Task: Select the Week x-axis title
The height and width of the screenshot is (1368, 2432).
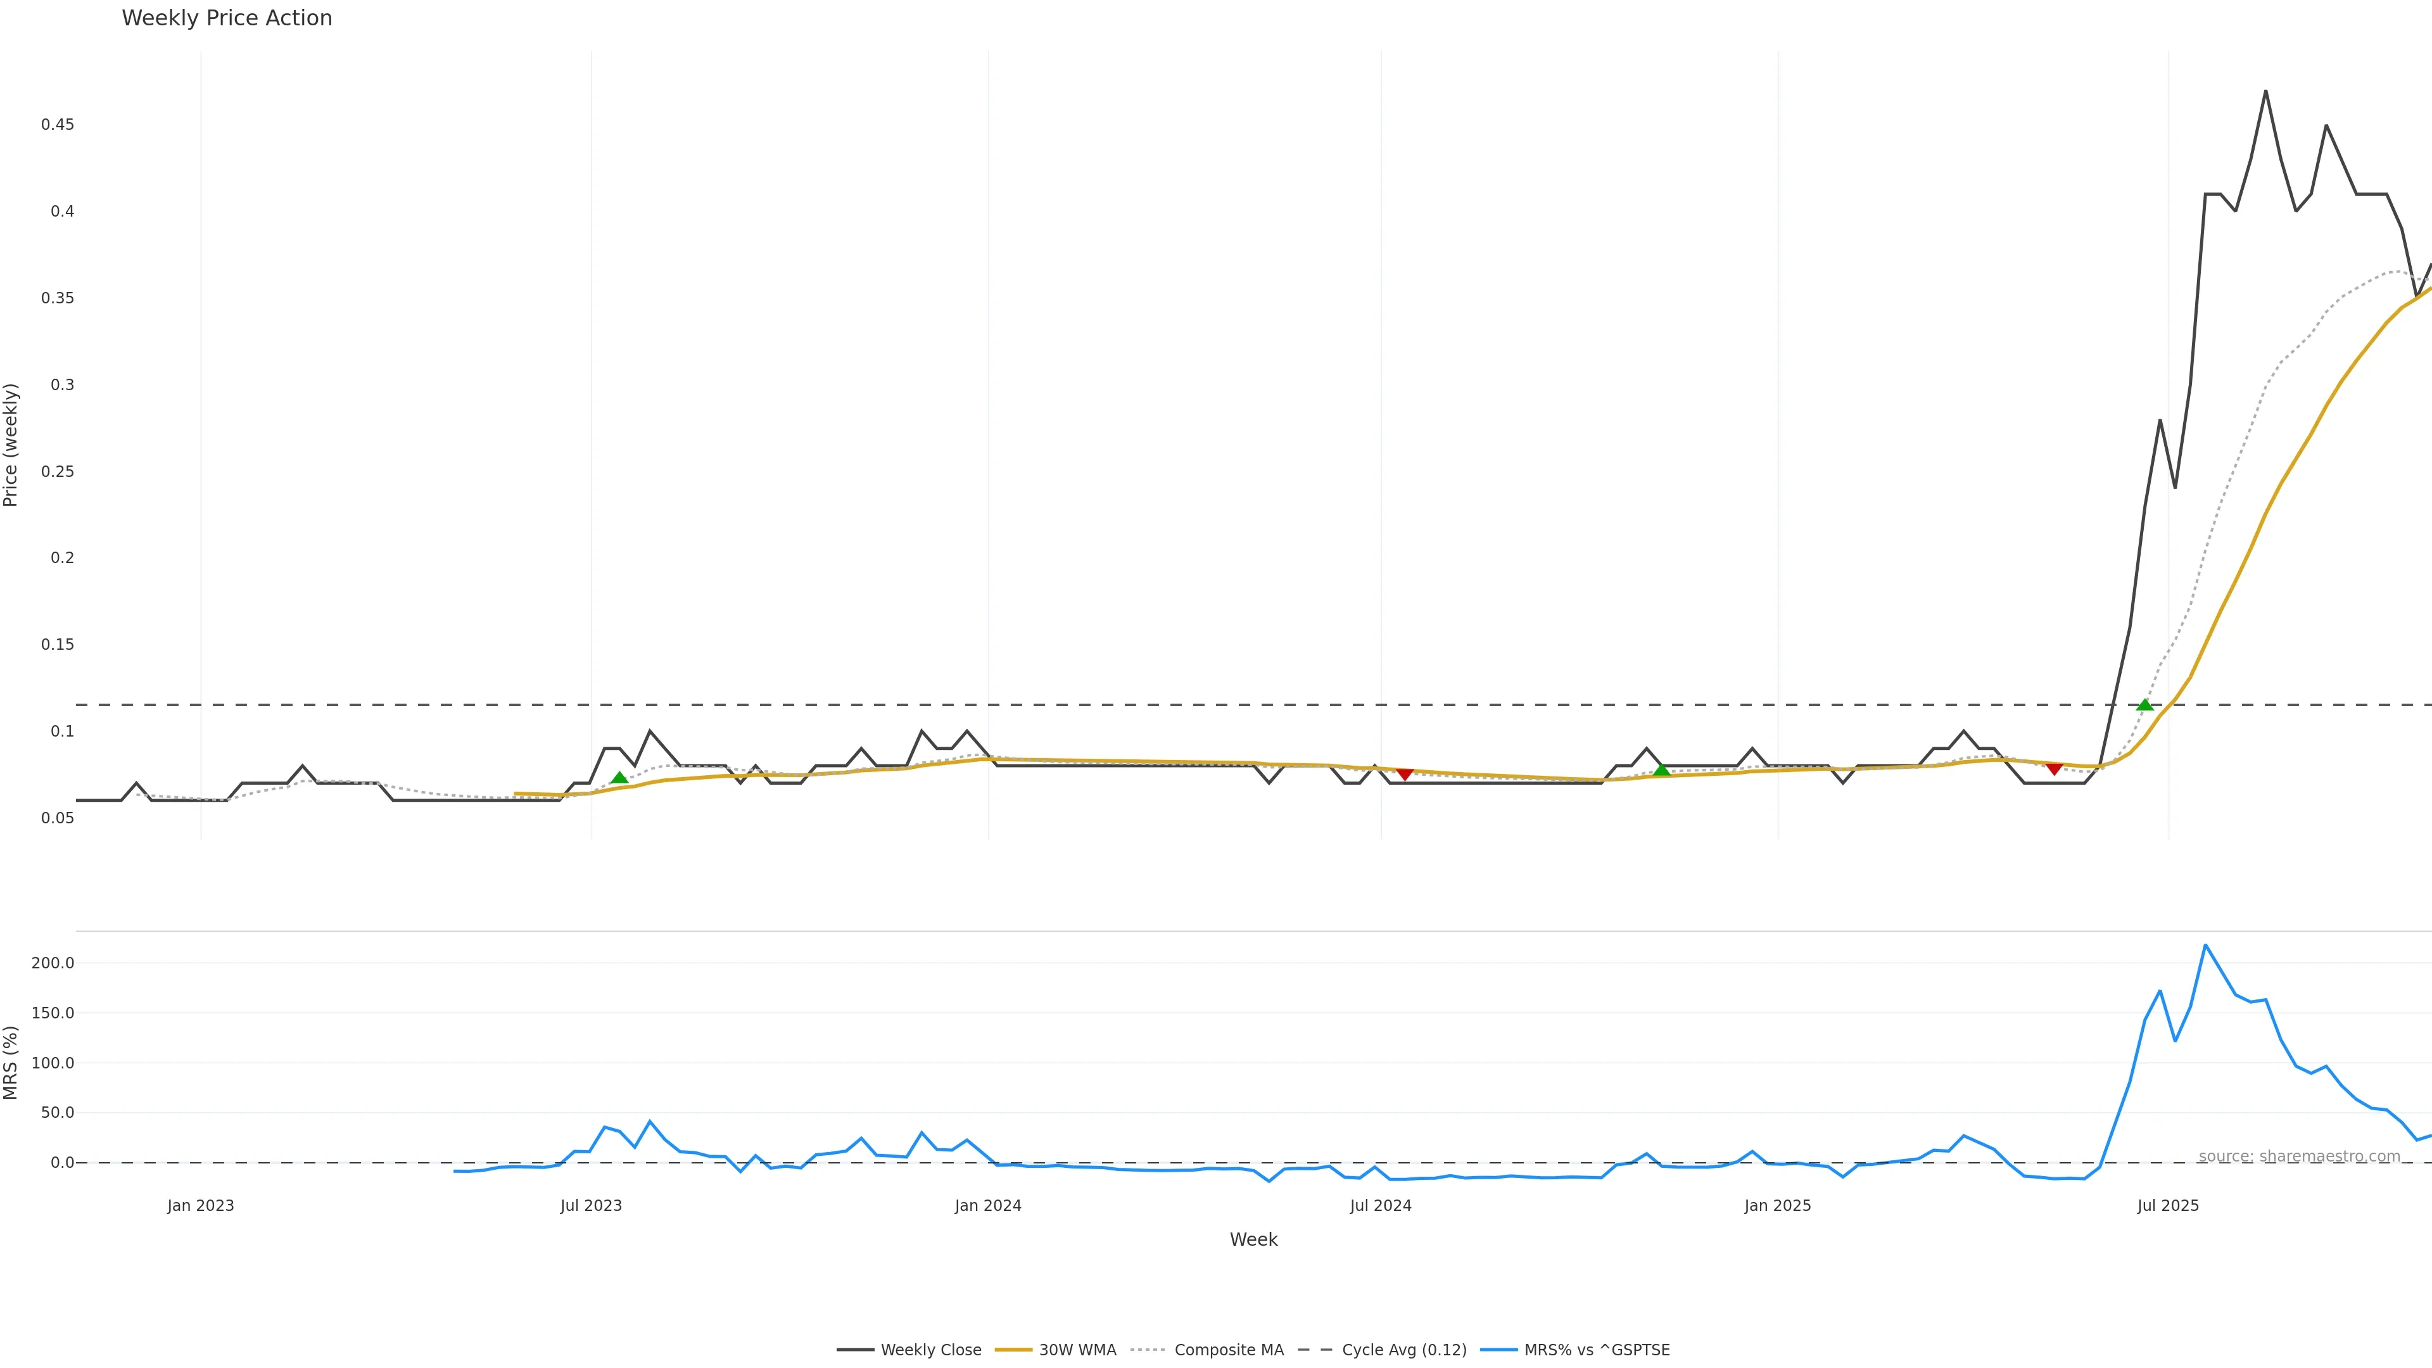Action: click(x=1253, y=1239)
